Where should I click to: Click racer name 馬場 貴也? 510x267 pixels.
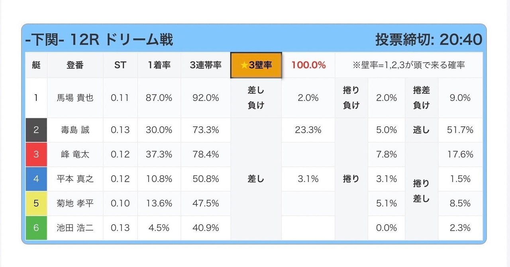pyautogui.click(x=75, y=98)
